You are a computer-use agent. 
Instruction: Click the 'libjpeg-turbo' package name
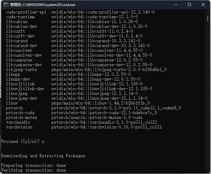click(22, 69)
